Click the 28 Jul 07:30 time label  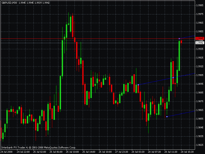tap(154, 152)
